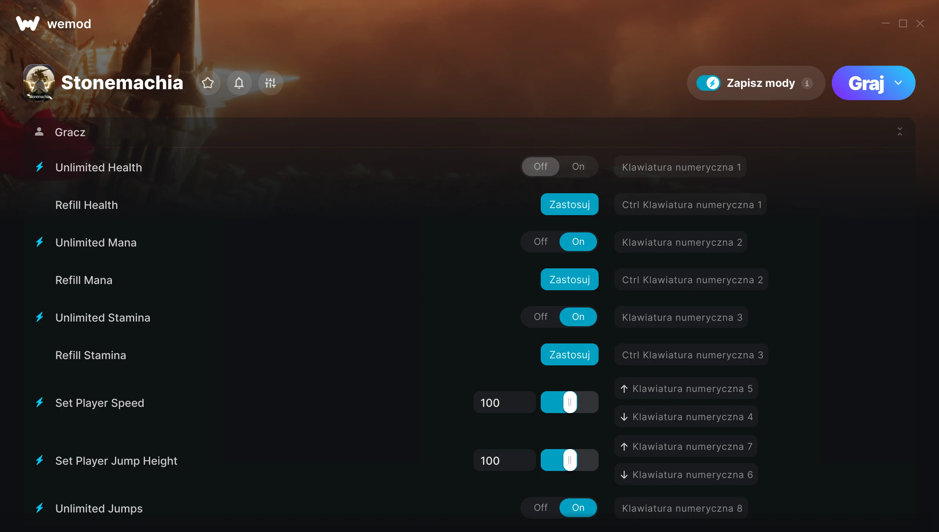The width and height of the screenshot is (939, 532).
Task: Click the Set Player Speed slider
Action: tap(570, 402)
